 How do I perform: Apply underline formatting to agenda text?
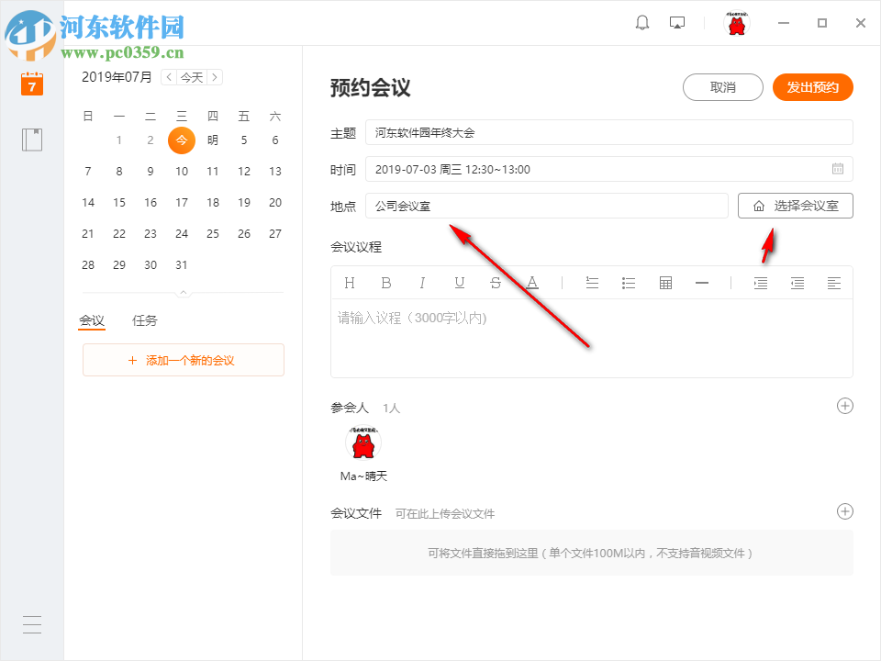[459, 283]
